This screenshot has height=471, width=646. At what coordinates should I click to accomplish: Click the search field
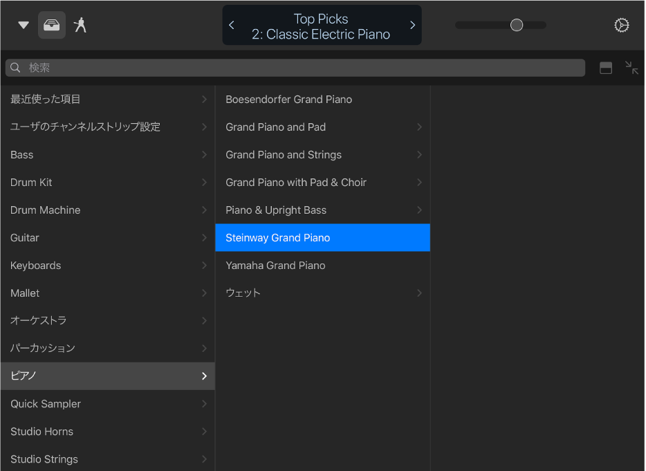[x=295, y=68]
